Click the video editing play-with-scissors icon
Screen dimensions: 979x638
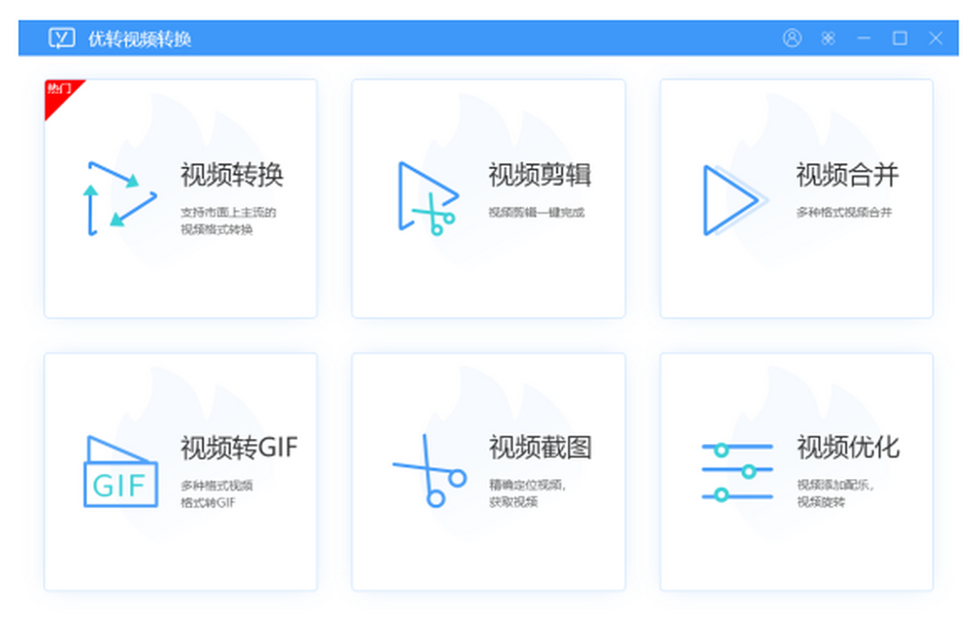pyautogui.click(x=427, y=198)
